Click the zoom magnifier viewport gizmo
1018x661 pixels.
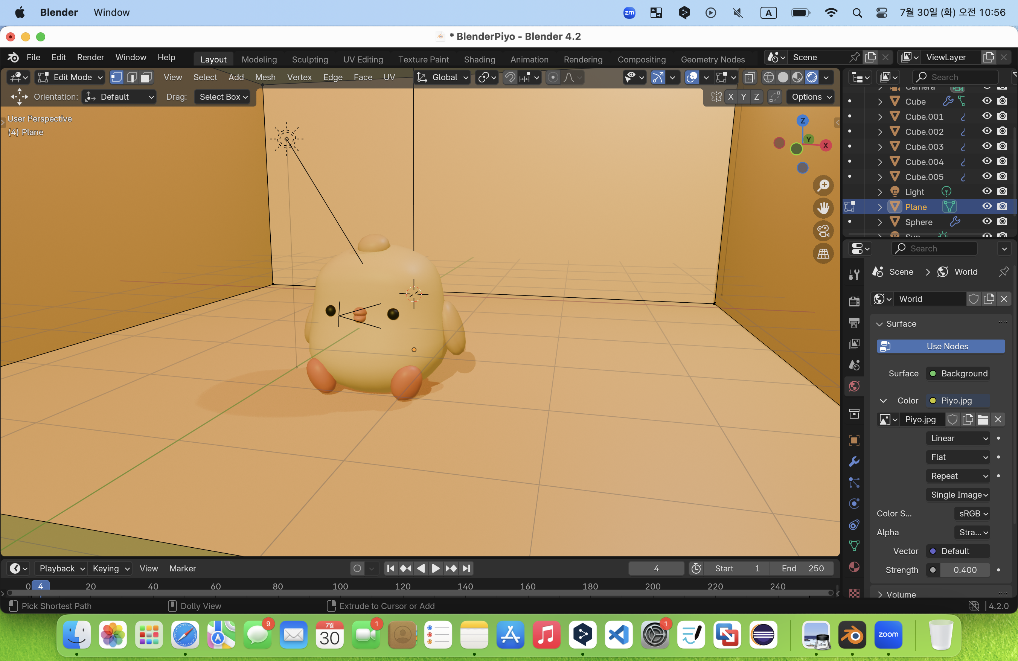pos(823,186)
